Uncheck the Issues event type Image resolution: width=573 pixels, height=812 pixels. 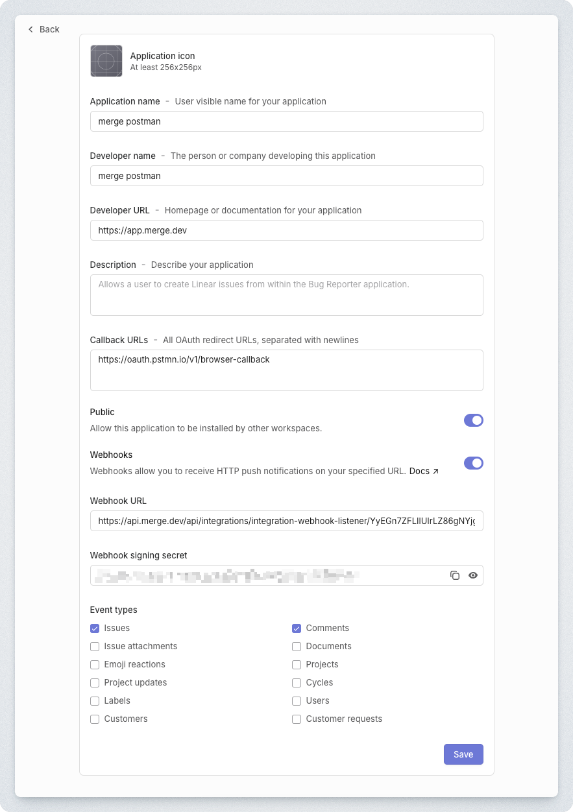(x=95, y=628)
